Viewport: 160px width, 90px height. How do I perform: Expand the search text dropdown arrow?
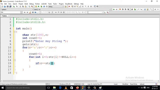tap(21, 12)
